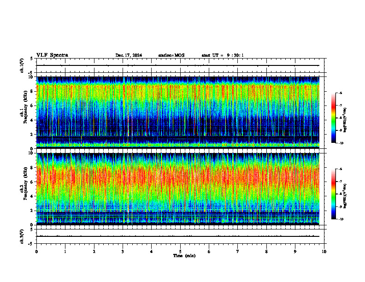Click the ch.2 colorbar "-10" label
The width and height of the screenshot is (365, 282).
[341, 219]
